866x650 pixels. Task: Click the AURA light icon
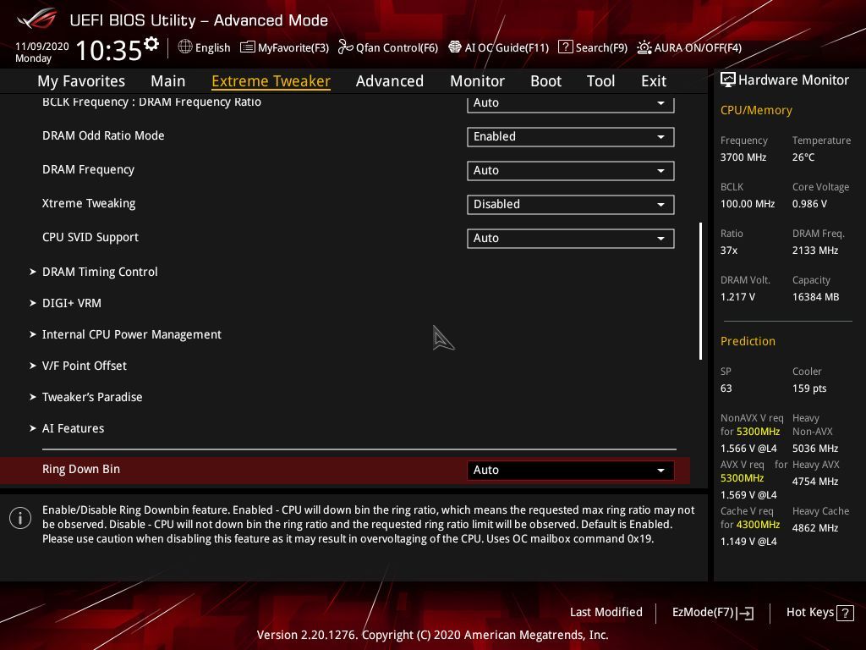point(644,47)
